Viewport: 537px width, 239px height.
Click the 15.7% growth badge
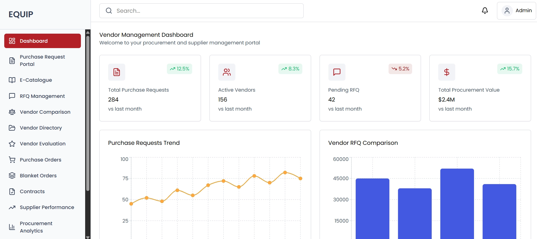click(x=510, y=69)
